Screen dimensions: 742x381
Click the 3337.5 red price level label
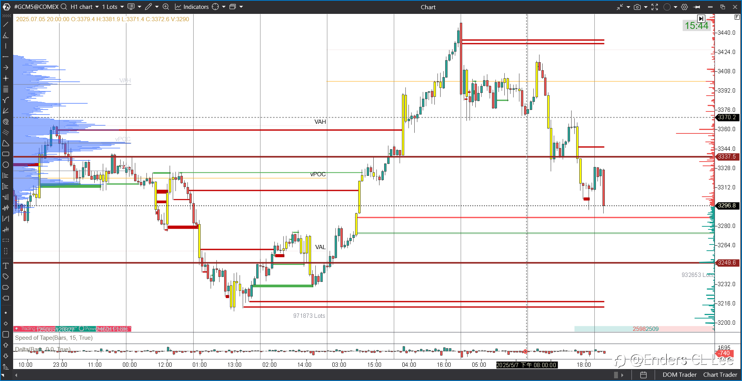[x=727, y=157]
